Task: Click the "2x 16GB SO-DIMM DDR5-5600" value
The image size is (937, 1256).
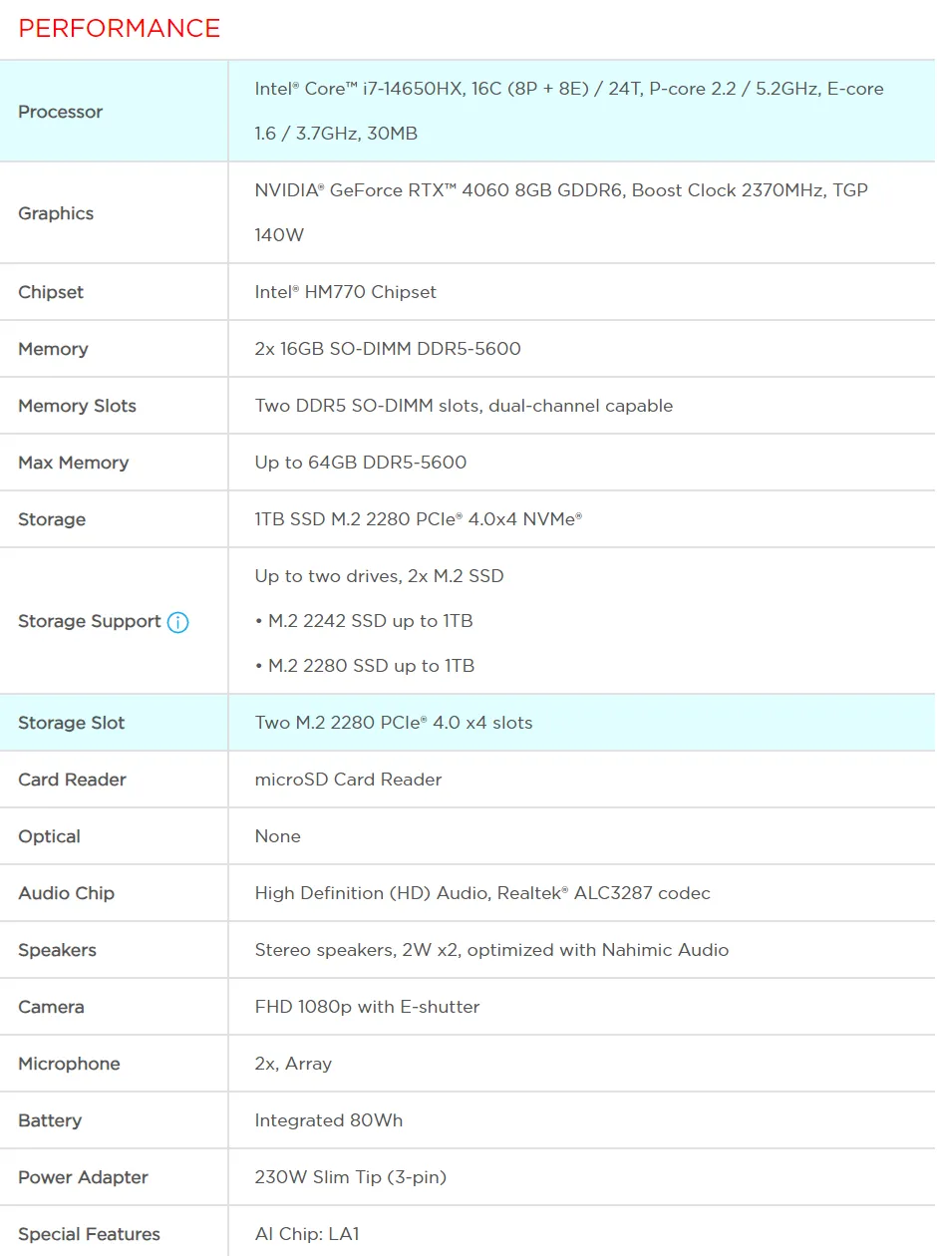Action: [388, 349]
